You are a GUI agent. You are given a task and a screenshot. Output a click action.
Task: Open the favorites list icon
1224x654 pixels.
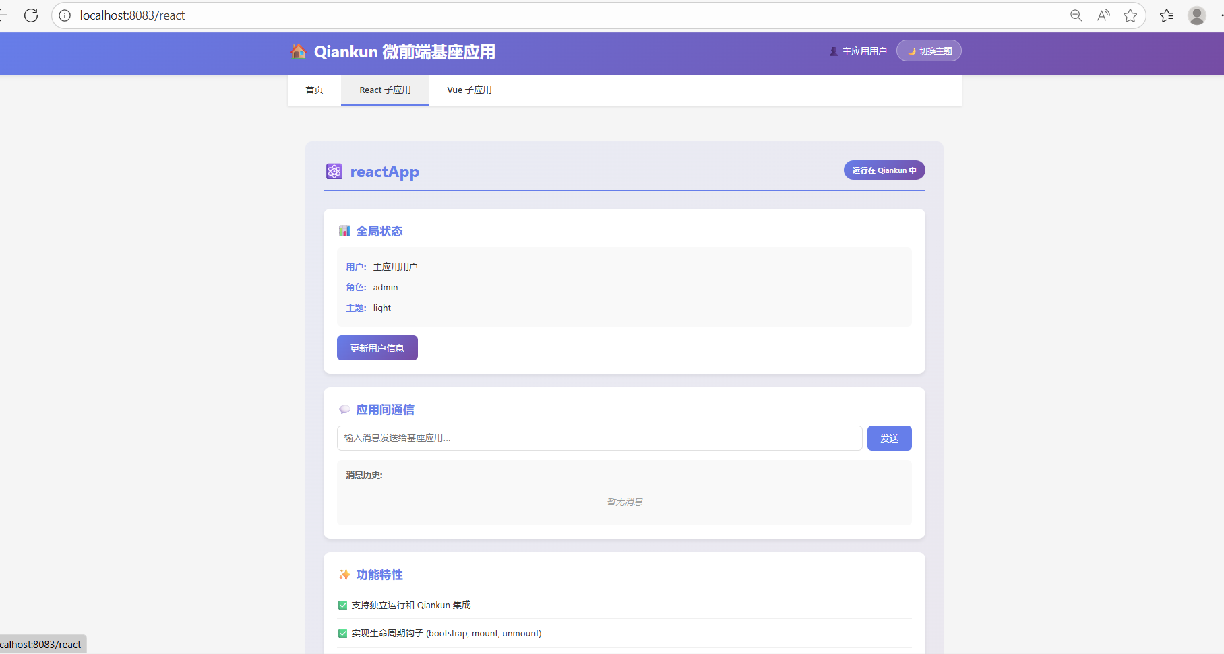(1167, 15)
